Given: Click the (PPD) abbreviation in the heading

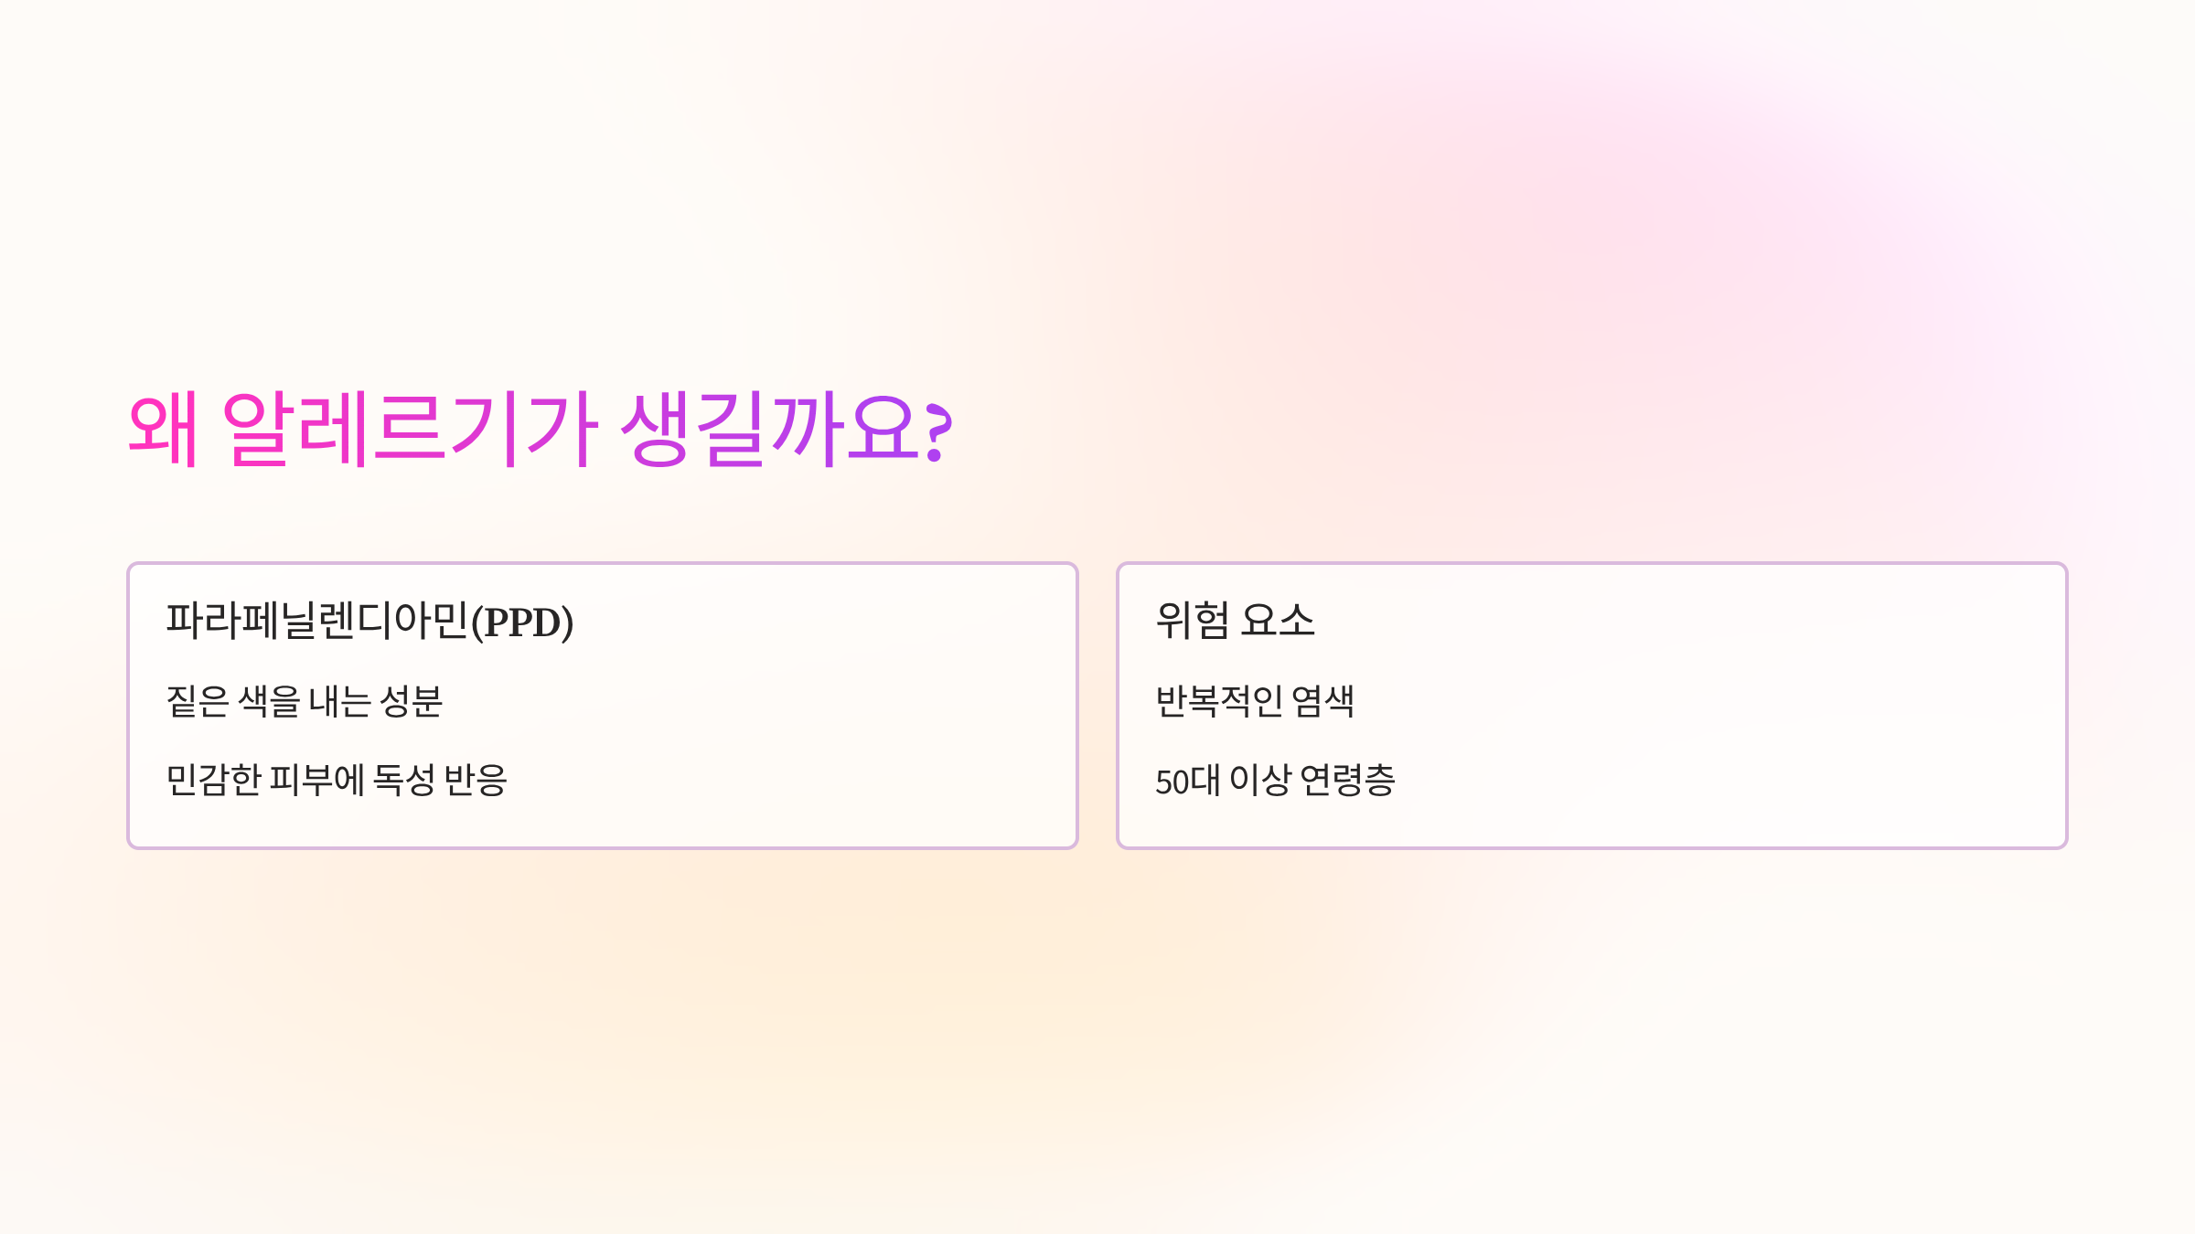Looking at the screenshot, I should pyautogui.click(x=522, y=622).
